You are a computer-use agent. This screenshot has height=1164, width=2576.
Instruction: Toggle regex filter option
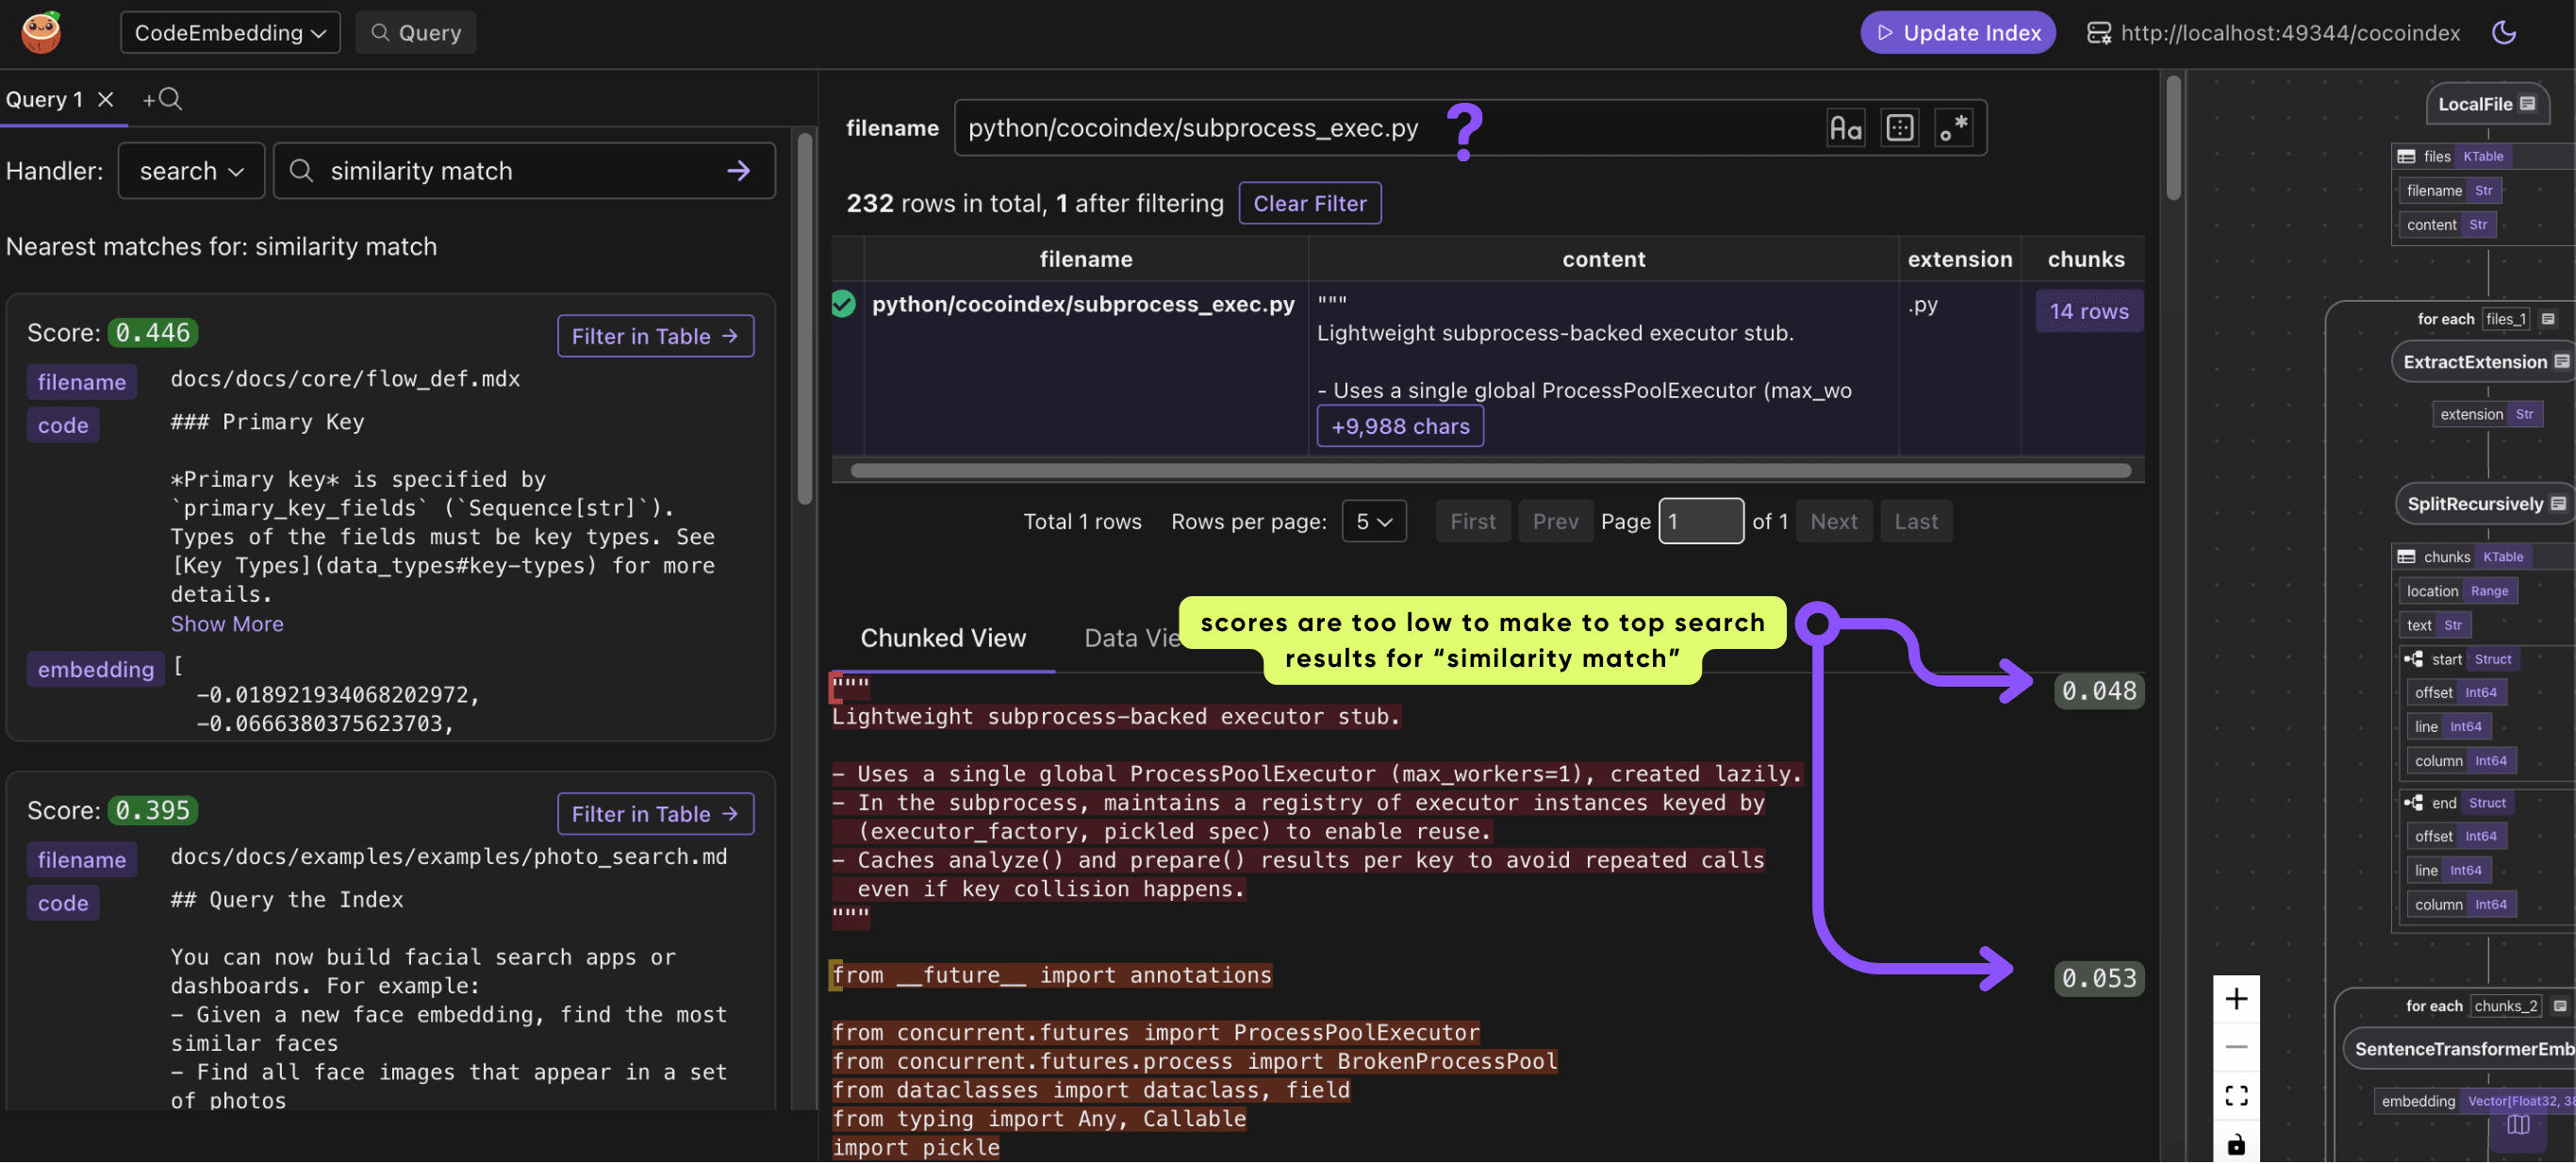[x=1953, y=128]
